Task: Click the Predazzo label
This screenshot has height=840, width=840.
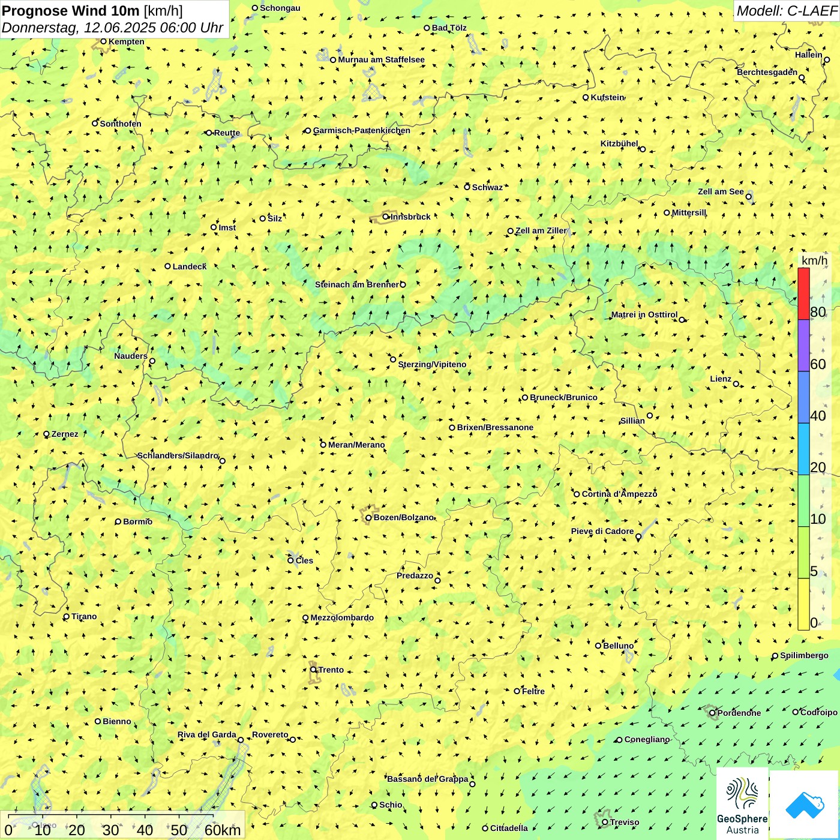Action: [x=415, y=575]
